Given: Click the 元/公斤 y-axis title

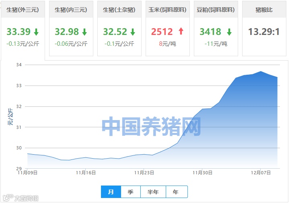Looking at the screenshot, I should coord(10,117).
